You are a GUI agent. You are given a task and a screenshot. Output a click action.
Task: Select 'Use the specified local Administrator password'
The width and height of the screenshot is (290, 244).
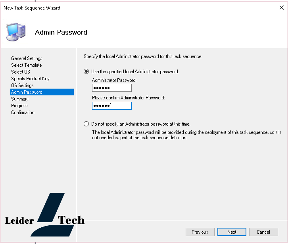point(86,72)
